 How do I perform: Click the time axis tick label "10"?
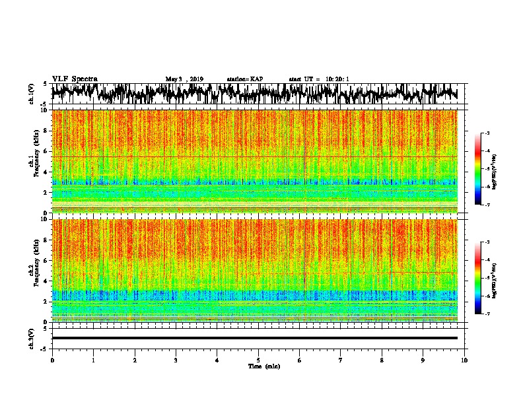pyautogui.click(x=464, y=360)
